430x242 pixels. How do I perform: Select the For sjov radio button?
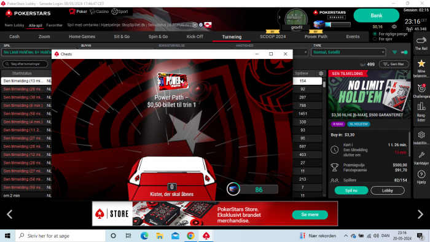[x=375, y=39]
